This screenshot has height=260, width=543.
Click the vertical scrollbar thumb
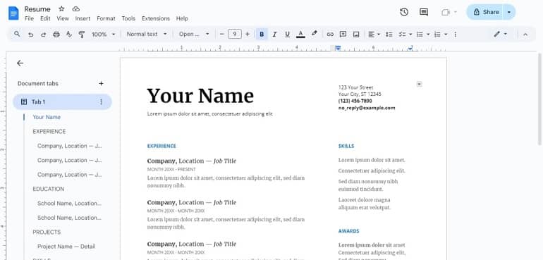(x=539, y=99)
